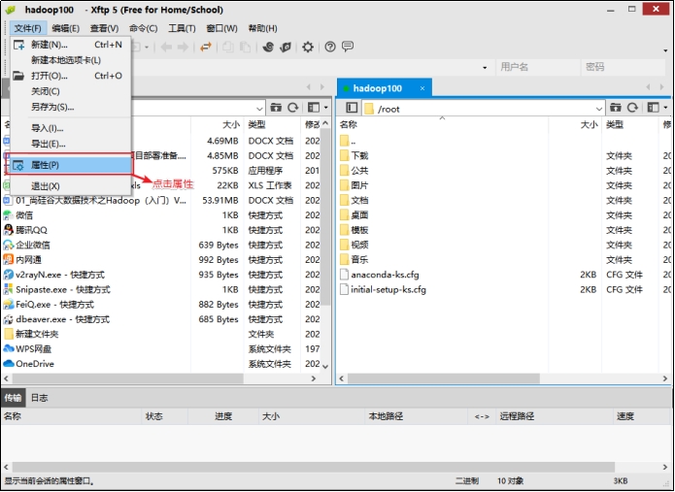Open the remote view layout dropdown arrow
This screenshot has width=675, height=492.
[665, 108]
